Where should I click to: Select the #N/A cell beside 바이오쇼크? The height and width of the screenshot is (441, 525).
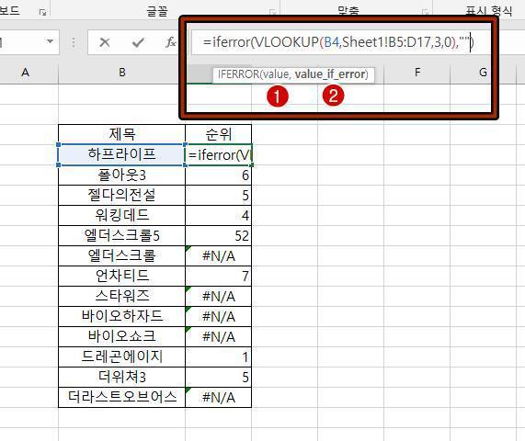coord(218,336)
